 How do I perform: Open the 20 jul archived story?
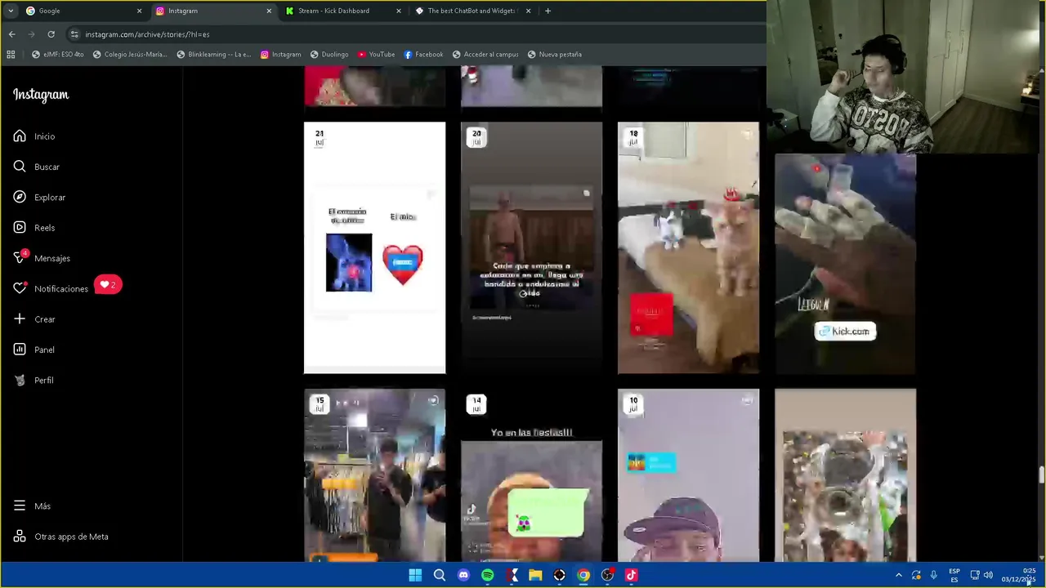(531, 248)
